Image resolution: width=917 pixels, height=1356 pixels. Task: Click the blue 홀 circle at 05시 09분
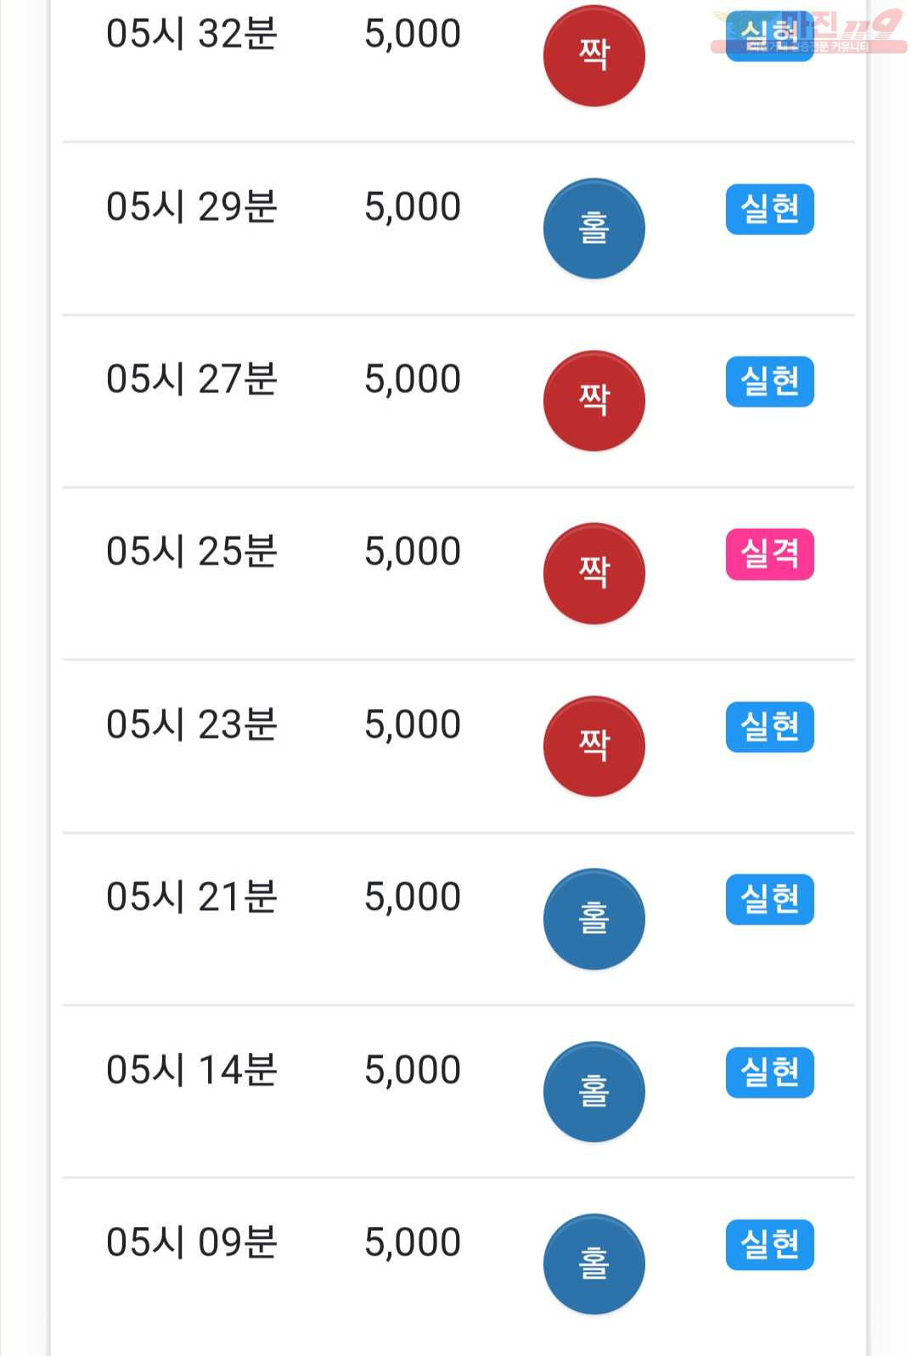click(x=594, y=1264)
